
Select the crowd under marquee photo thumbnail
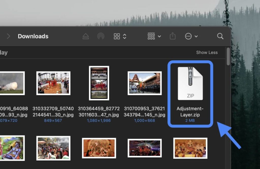(x=53, y=148)
